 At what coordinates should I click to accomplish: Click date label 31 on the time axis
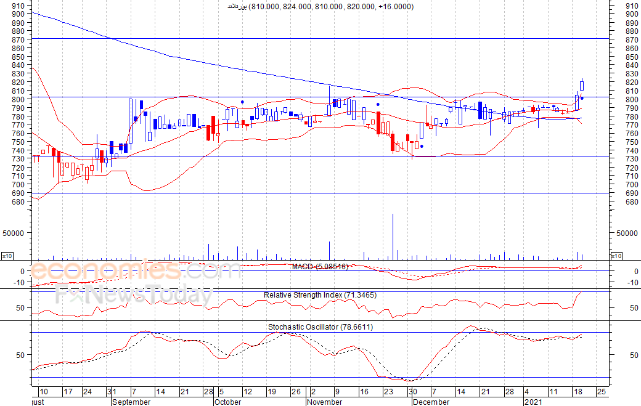click(112, 392)
